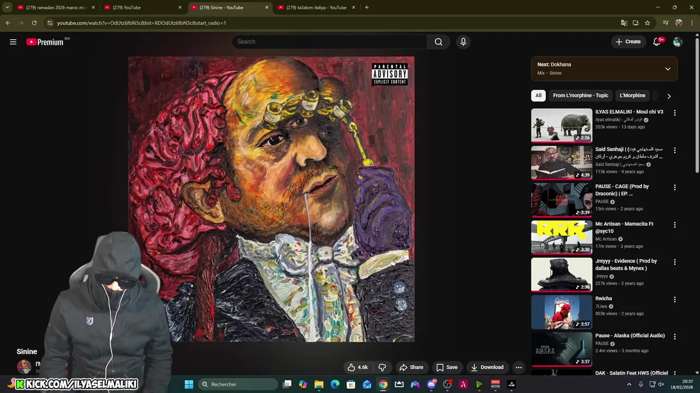
Task: Go back to previous page
Action: (x=8, y=23)
